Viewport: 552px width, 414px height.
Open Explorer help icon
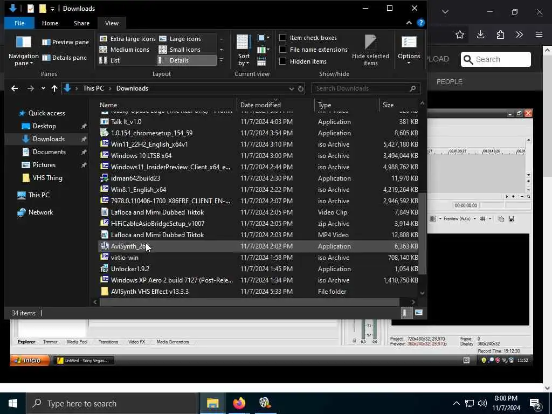point(420,23)
